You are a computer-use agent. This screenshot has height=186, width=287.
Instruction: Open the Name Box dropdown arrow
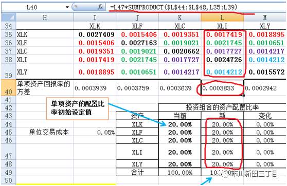tap(67, 7)
